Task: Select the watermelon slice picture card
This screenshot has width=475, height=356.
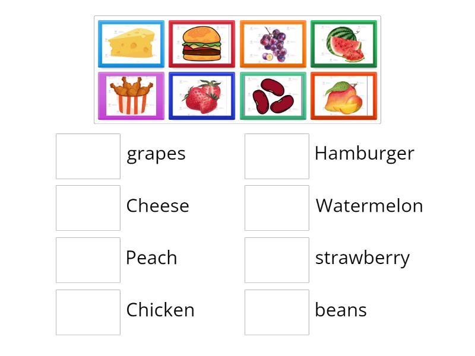Action: [344, 44]
